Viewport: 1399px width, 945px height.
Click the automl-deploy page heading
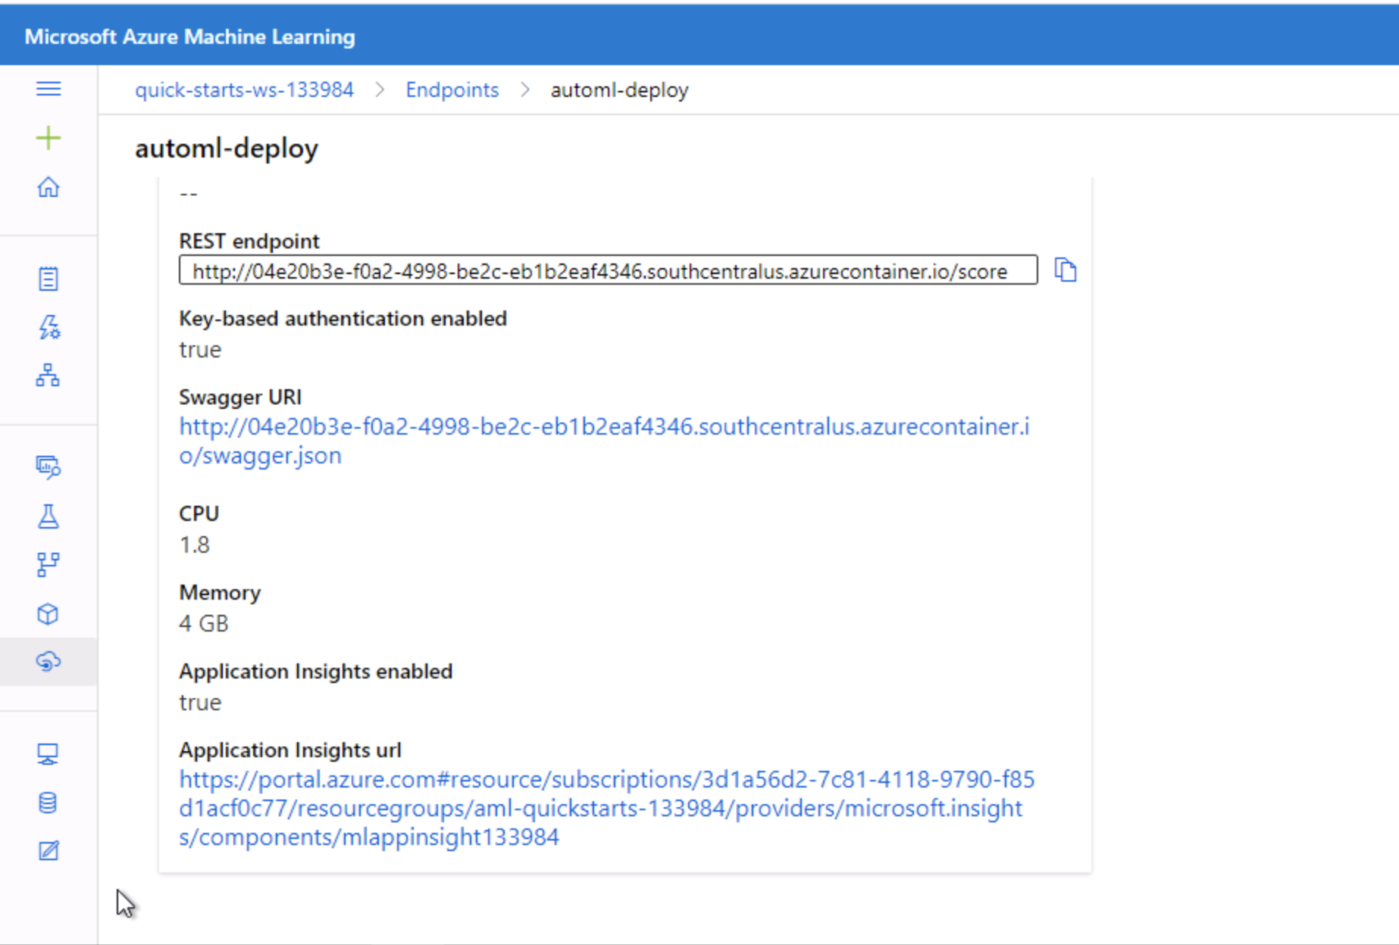click(x=227, y=148)
